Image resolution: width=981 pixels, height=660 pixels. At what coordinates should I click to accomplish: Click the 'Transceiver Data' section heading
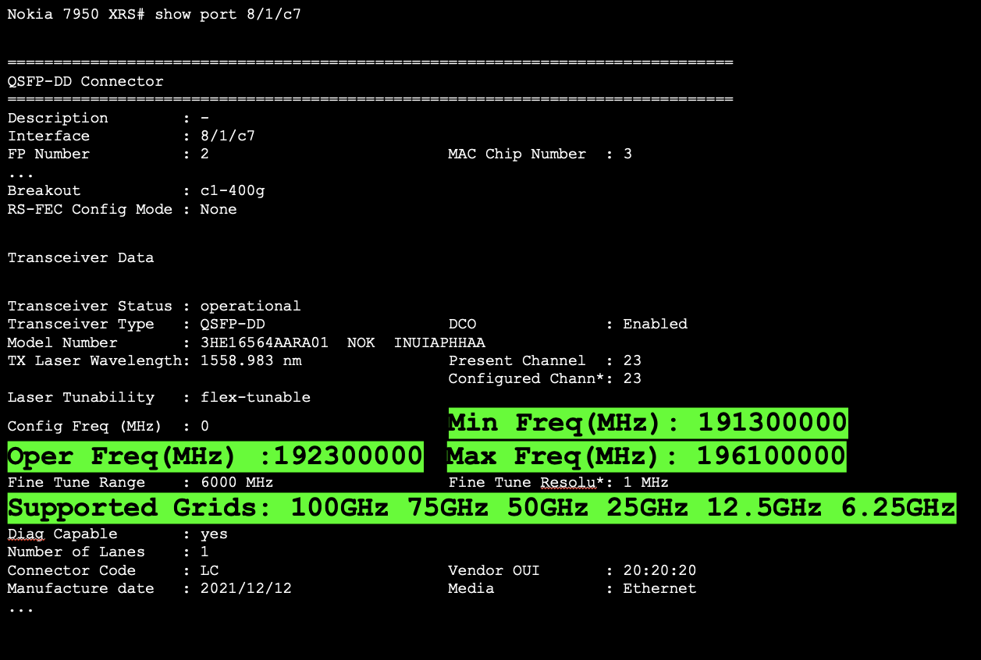tap(80, 257)
